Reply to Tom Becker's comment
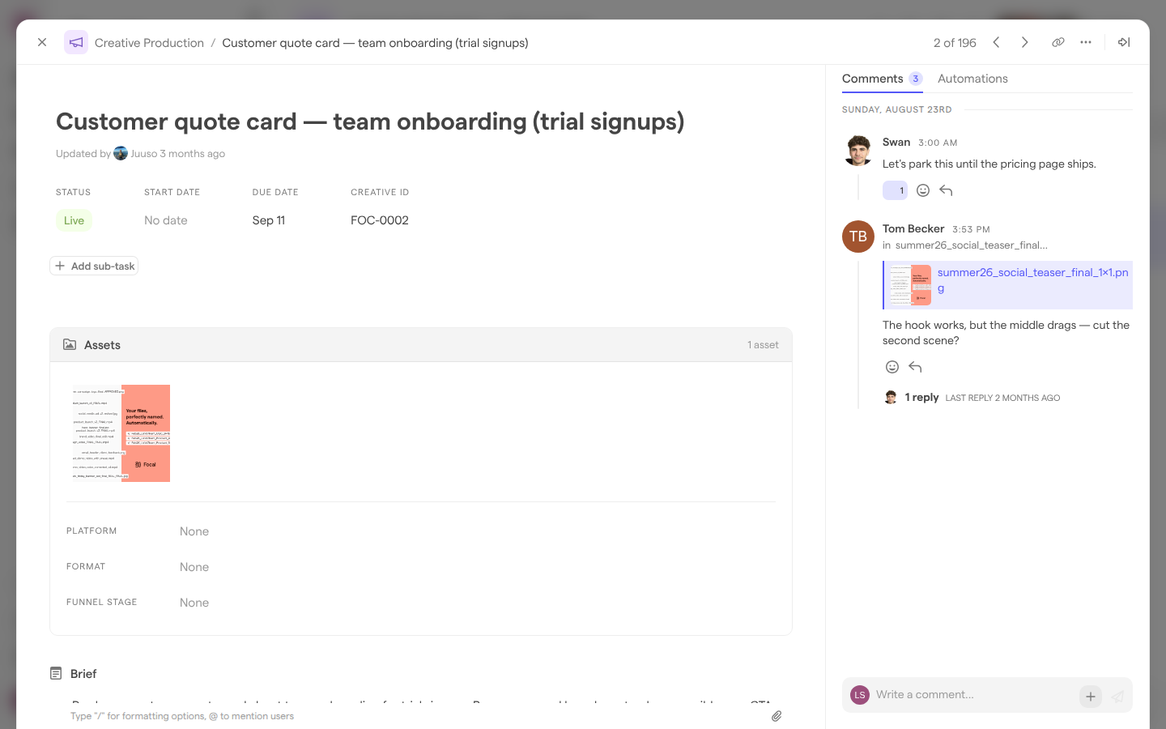This screenshot has width=1166, height=729. pos(915,367)
